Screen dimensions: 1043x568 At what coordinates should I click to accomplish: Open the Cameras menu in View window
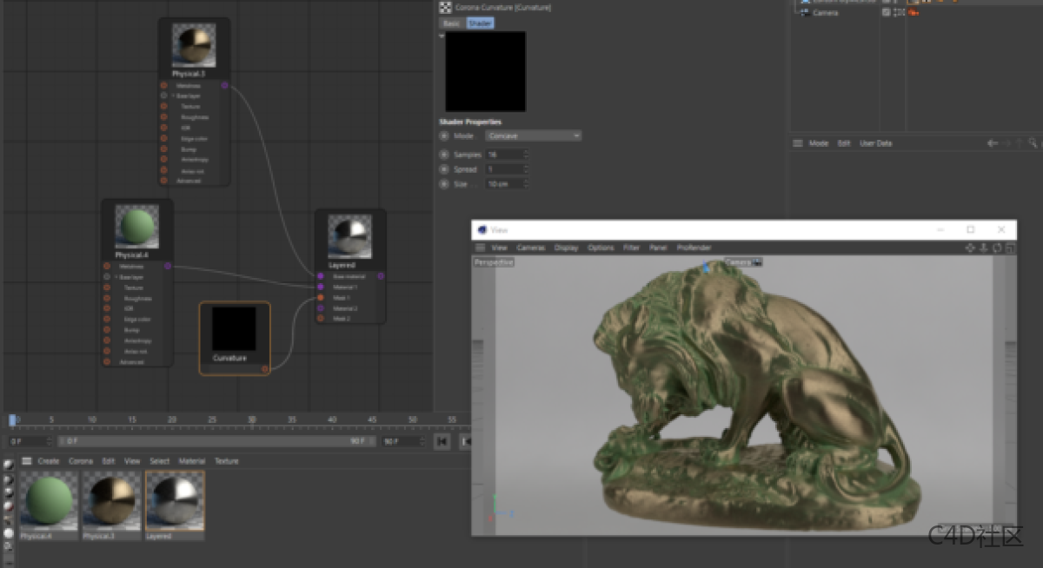pyautogui.click(x=530, y=248)
